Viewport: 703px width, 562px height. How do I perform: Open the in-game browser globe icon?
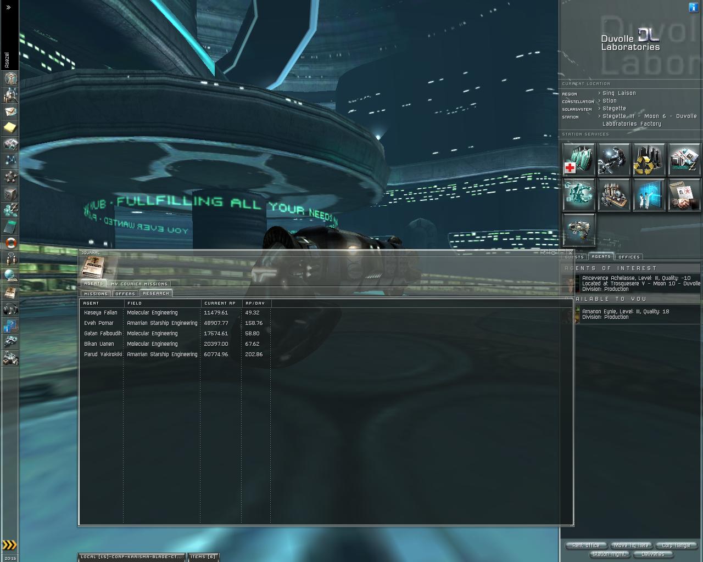click(11, 276)
